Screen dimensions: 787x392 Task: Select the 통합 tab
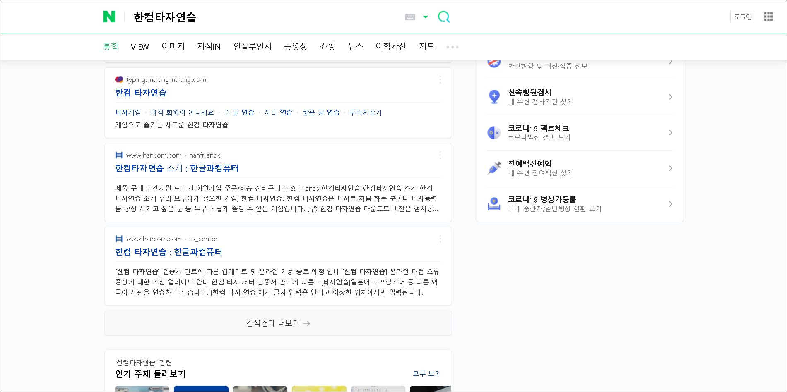click(x=111, y=46)
